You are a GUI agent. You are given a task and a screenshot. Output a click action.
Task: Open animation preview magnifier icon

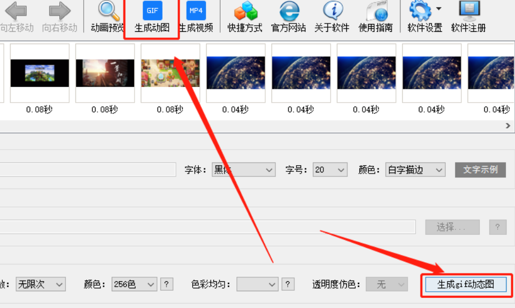(109, 11)
